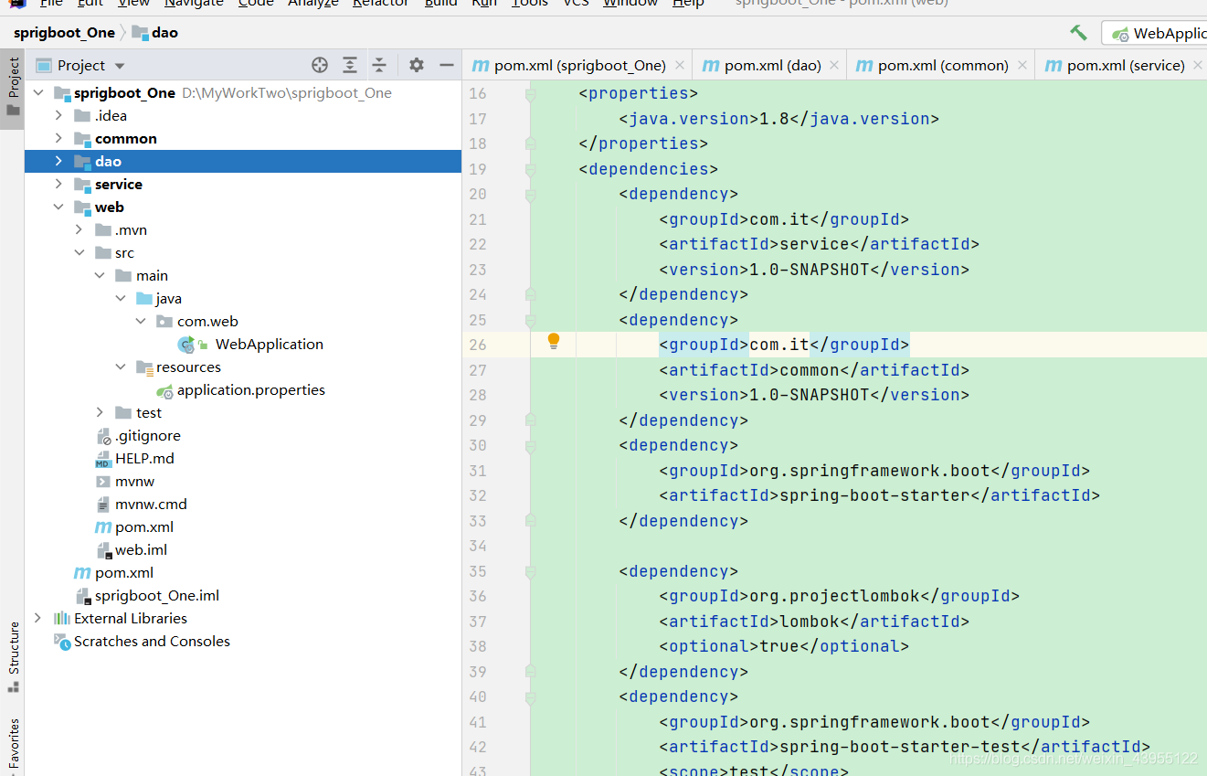Image resolution: width=1207 pixels, height=776 pixels.
Task: Open the Project tool window side tab
Action: [13, 87]
